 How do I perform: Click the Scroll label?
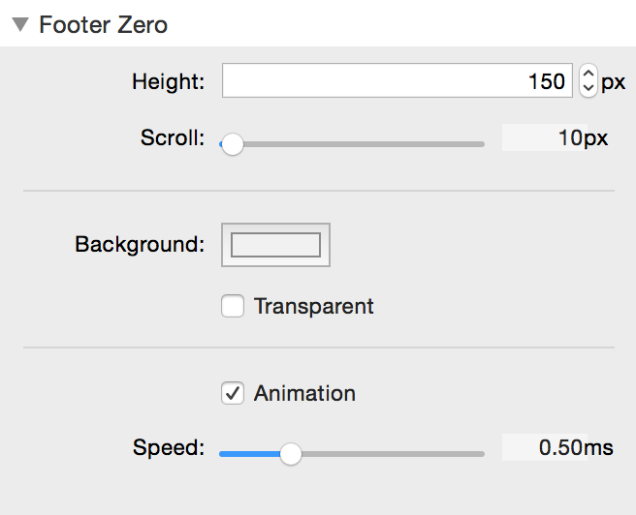(173, 137)
